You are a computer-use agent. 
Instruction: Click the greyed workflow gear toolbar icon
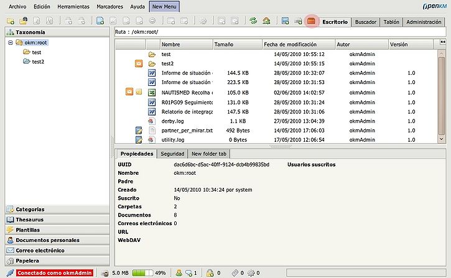point(203,21)
